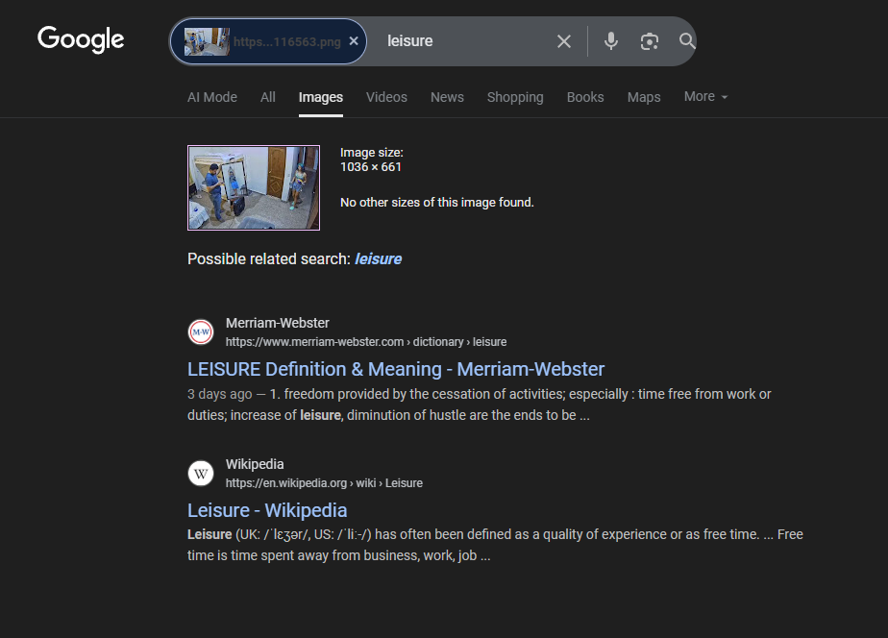Switch to the AI Mode tab
Viewport: 888px width, 638px height.
pos(212,97)
